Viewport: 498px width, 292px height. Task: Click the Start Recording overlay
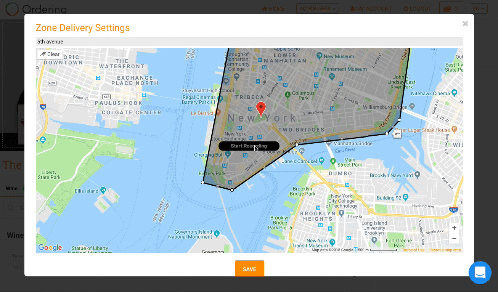(249, 146)
